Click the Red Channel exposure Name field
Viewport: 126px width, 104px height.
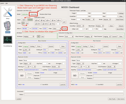(x=99, y=60)
